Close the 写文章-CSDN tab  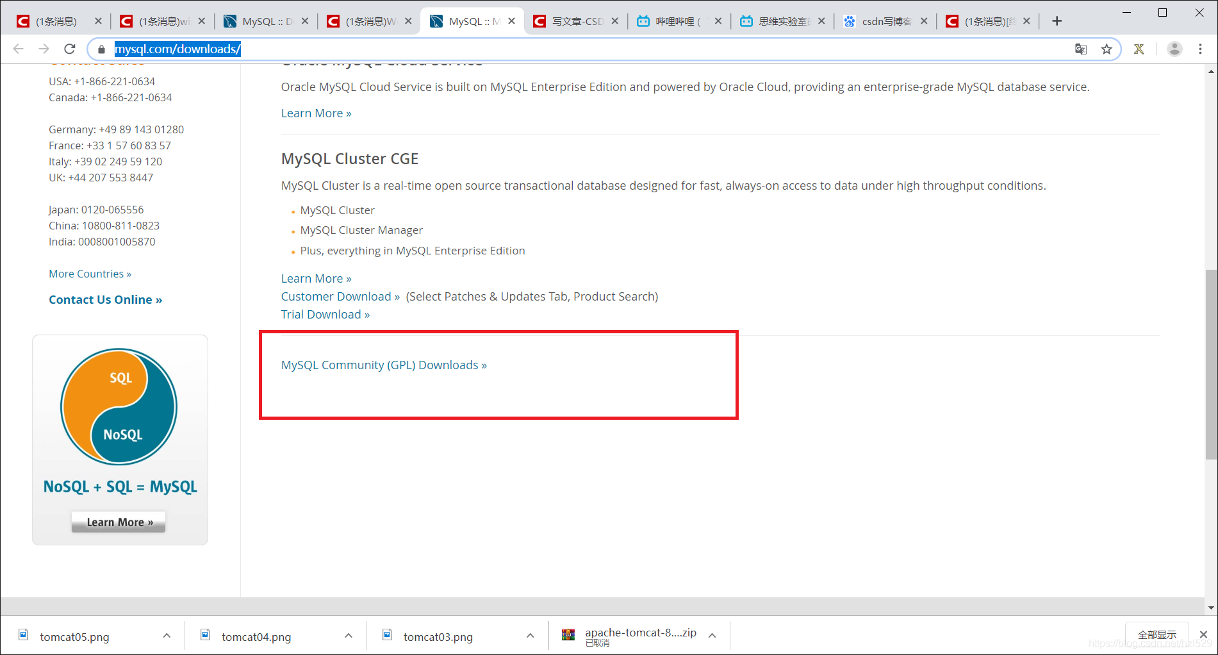[x=615, y=21]
